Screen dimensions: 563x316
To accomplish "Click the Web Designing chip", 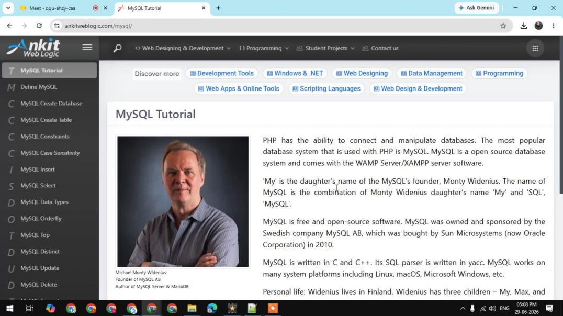I will [362, 73].
